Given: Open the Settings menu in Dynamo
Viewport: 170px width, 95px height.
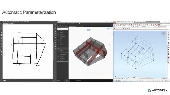Looking at the screenshot, I should (x=73, y=23).
